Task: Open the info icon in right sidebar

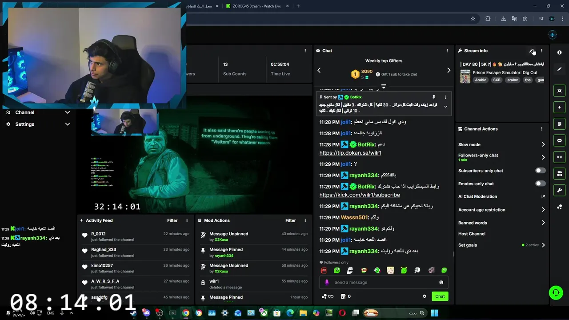Action: point(559,52)
